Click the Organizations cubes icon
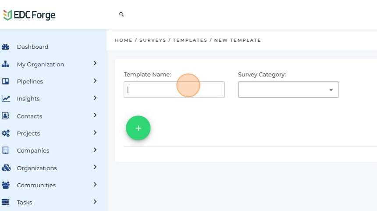This screenshot has width=377, height=211. (x=6, y=168)
